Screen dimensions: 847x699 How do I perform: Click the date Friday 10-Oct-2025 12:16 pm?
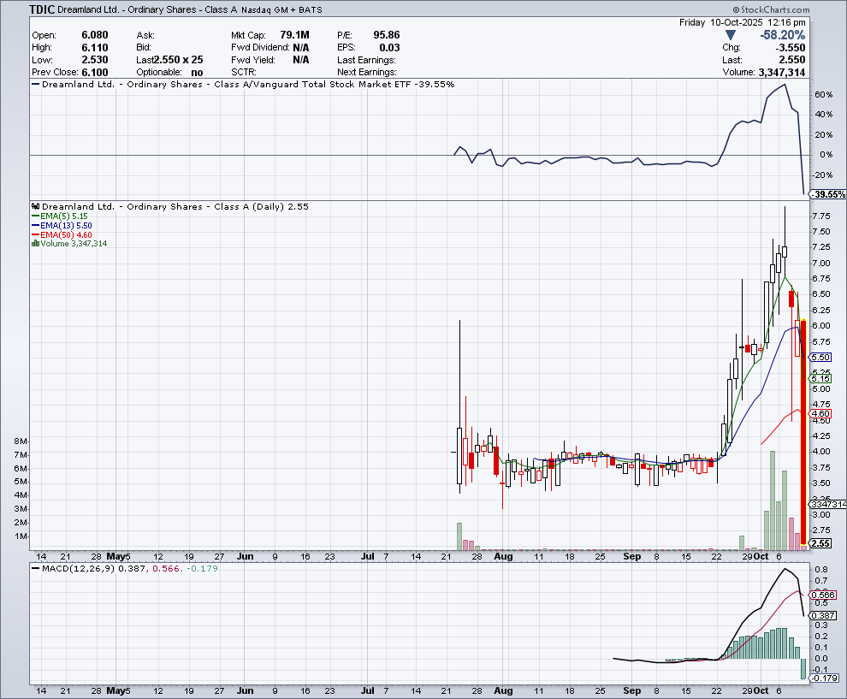point(743,22)
